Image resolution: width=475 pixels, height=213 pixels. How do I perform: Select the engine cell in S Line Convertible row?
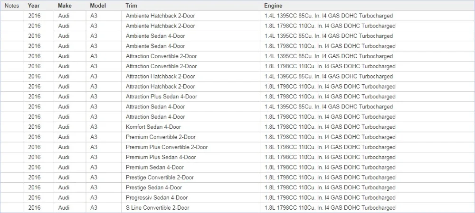point(367,208)
